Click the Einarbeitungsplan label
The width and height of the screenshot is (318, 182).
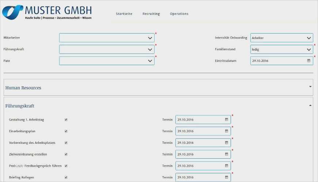pyautogui.click(x=22, y=131)
